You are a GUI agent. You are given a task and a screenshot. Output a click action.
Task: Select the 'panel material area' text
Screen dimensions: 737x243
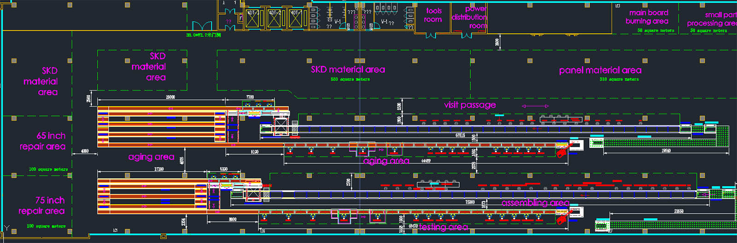click(600, 70)
